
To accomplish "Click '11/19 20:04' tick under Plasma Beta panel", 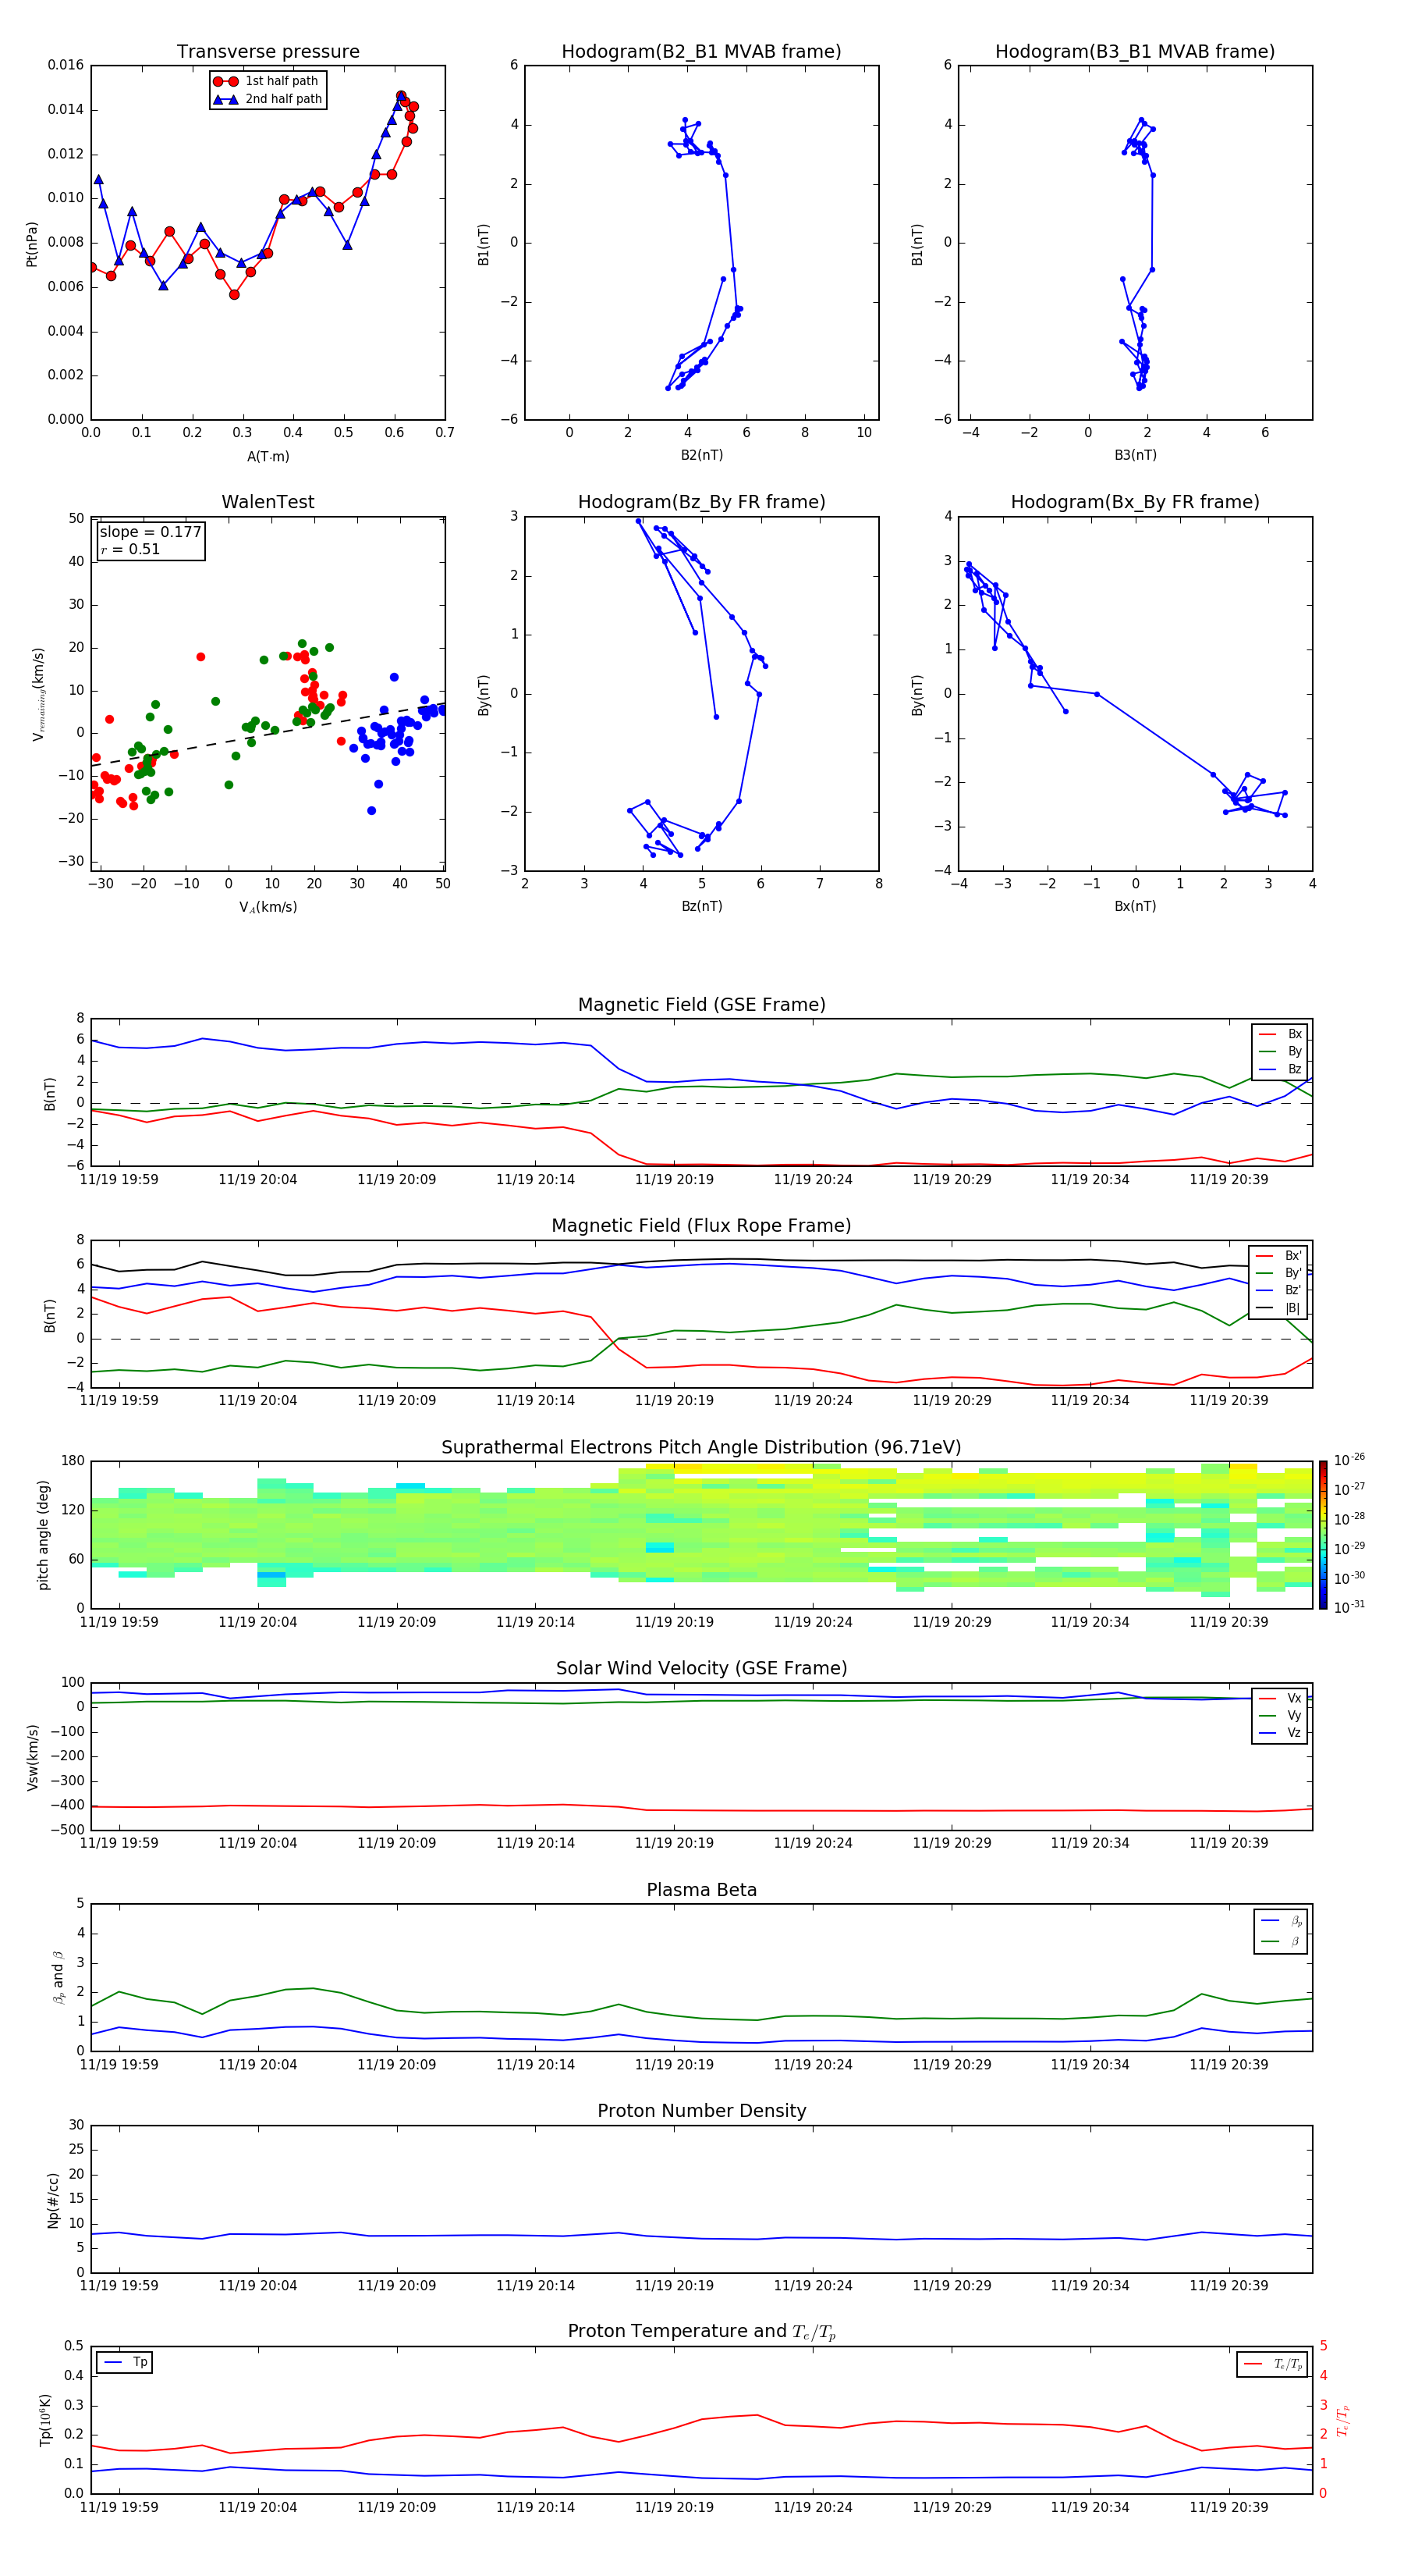I will (258, 2065).
